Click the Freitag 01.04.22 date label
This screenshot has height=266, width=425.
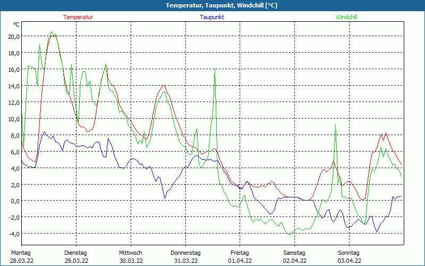point(240,256)
